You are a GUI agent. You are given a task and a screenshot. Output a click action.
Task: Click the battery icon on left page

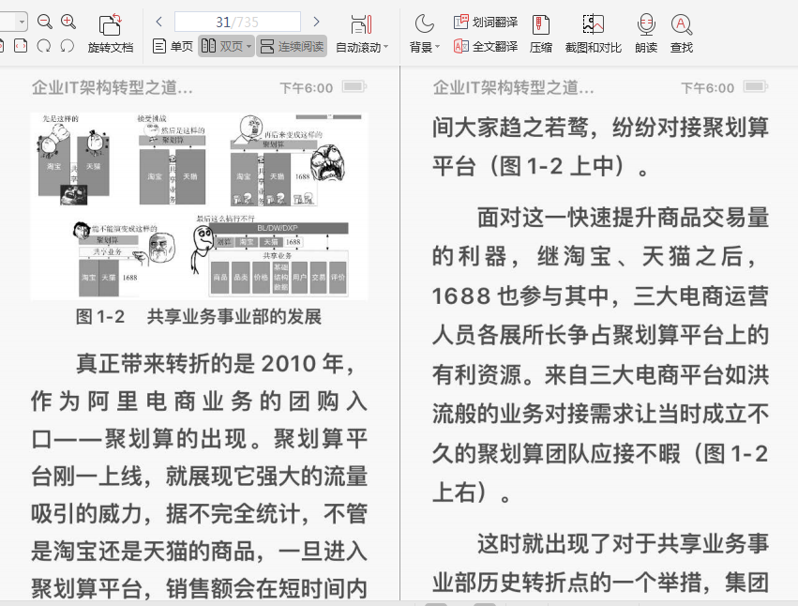coord(354,86)
